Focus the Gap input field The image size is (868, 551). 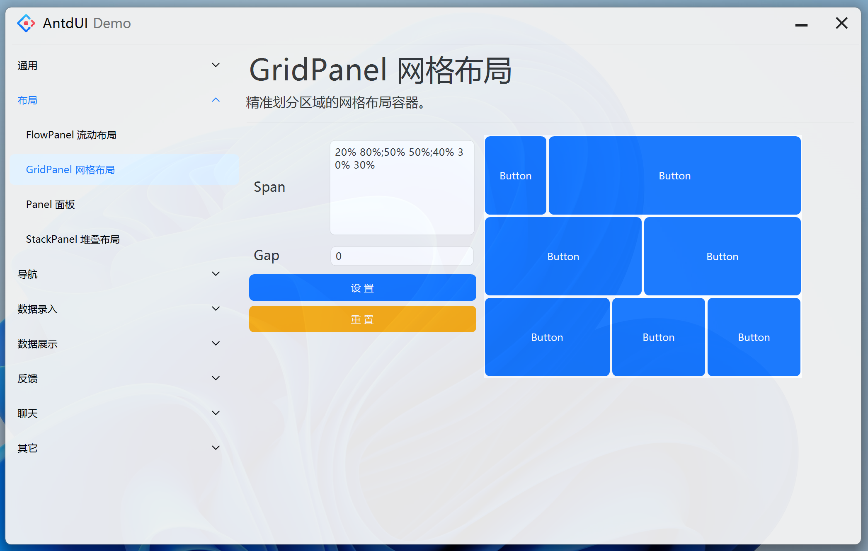coord(402,256)
